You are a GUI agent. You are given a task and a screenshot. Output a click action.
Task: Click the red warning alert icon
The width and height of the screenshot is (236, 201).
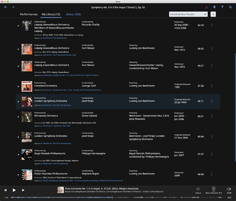pos(206,7)
